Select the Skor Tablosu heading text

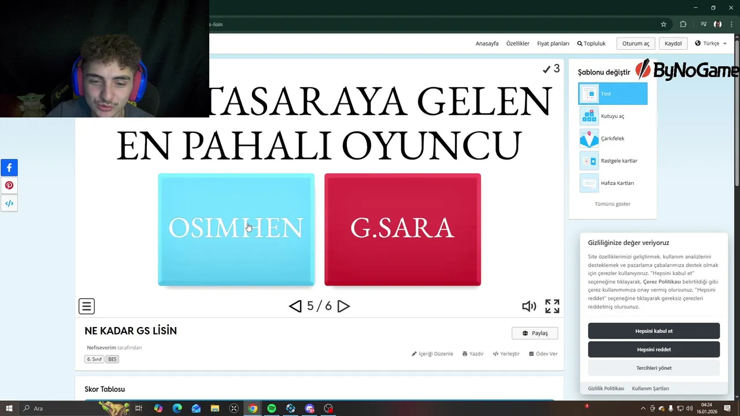click(x=105, y=389)
